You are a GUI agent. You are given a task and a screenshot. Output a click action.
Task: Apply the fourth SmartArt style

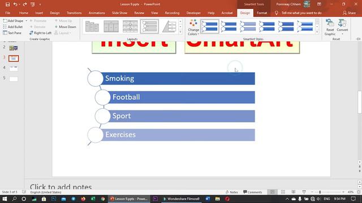pyautogui.click(x=267, y=27)
